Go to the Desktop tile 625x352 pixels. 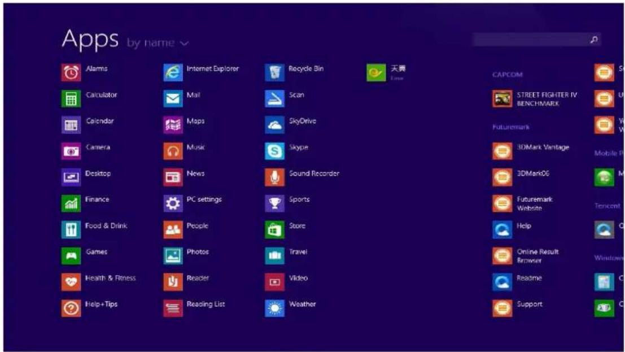[x=71, y=177]
